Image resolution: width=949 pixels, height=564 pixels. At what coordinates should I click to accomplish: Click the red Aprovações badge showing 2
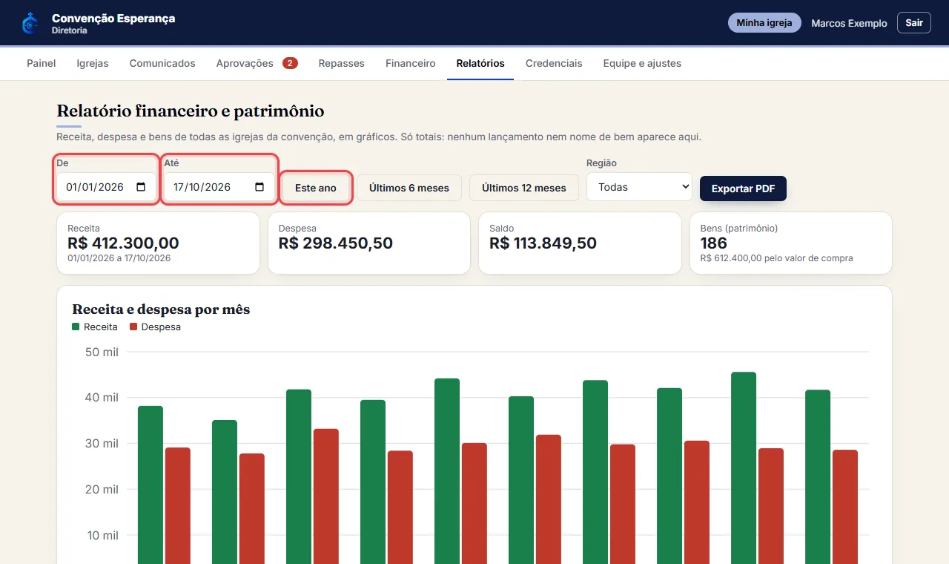(x=290, y=63)
